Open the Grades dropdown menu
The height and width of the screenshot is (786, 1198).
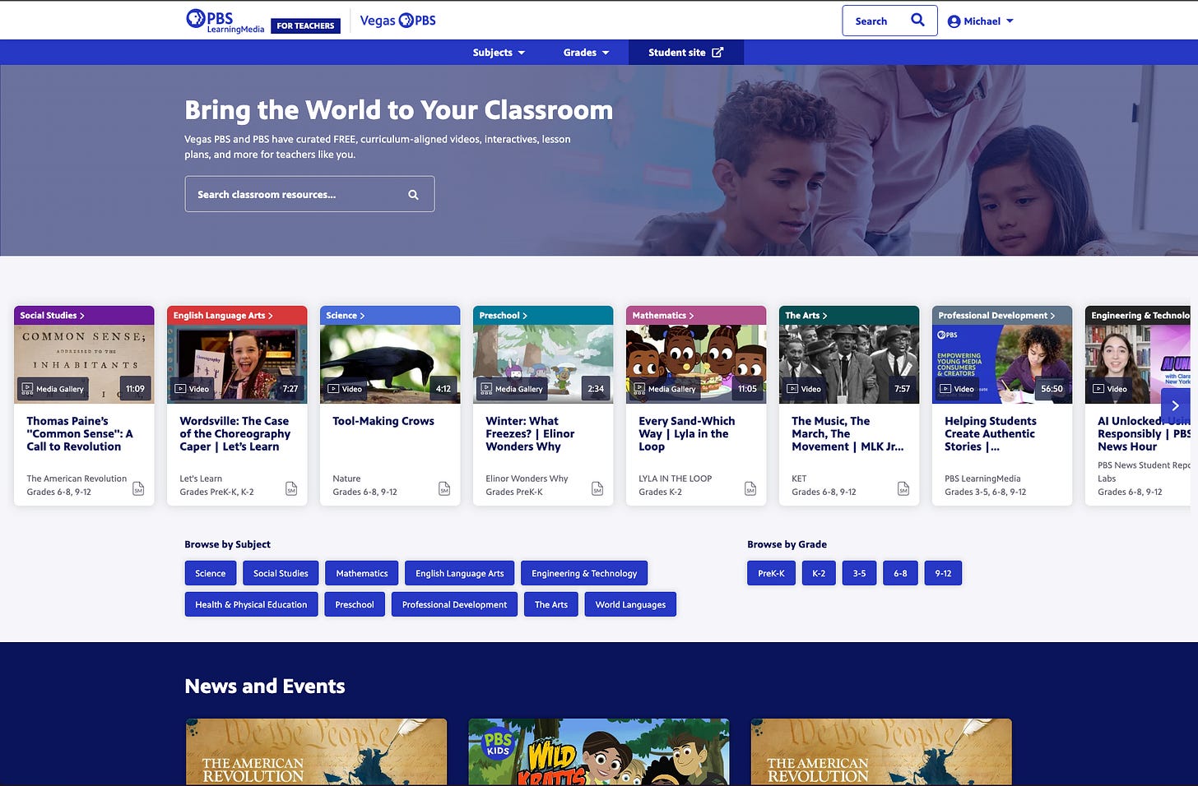click(x=586, y=52)
